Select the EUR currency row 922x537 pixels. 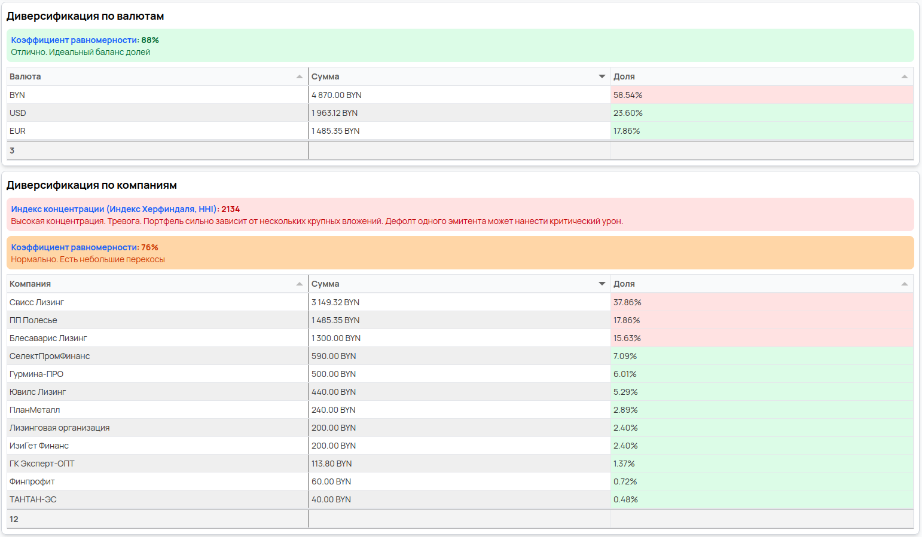pyautogui.click(x=18, y=131)
